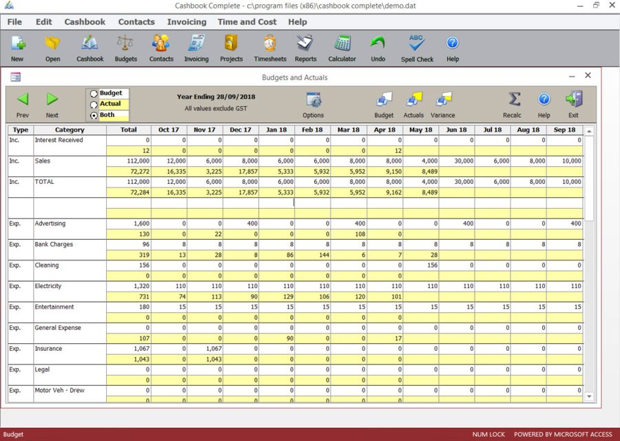Click the Timesheets clock icon
This screenshot has height=441, width=620.
click(270, 43)
